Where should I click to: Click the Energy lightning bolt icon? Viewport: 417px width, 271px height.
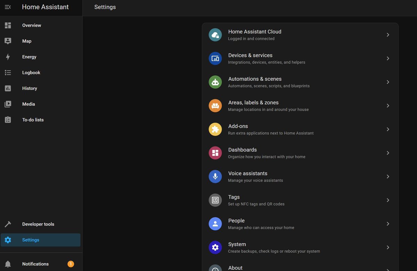click(8, 57)
